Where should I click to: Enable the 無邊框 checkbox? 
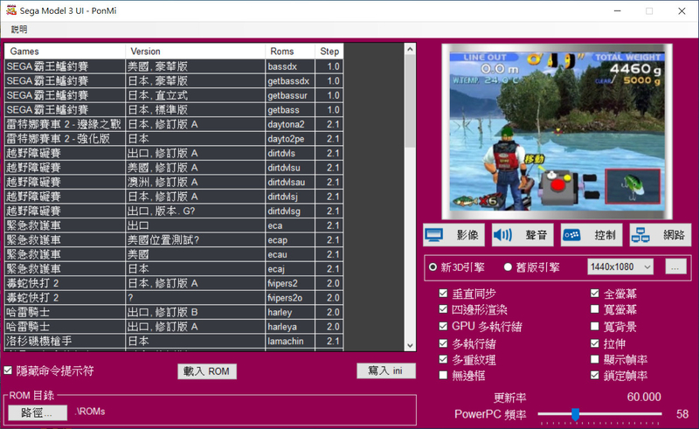click(x=443, y=375)
